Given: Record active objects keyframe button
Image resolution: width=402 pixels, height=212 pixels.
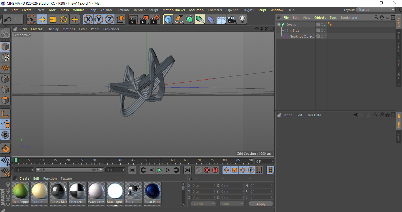Looking at the screenshot, I should tap(199, 170).
